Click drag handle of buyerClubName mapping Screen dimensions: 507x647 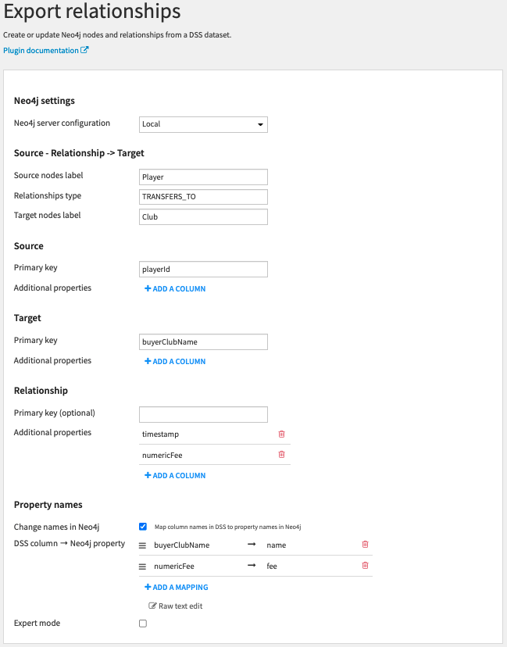pyautogui.click(x=143, y=545)
